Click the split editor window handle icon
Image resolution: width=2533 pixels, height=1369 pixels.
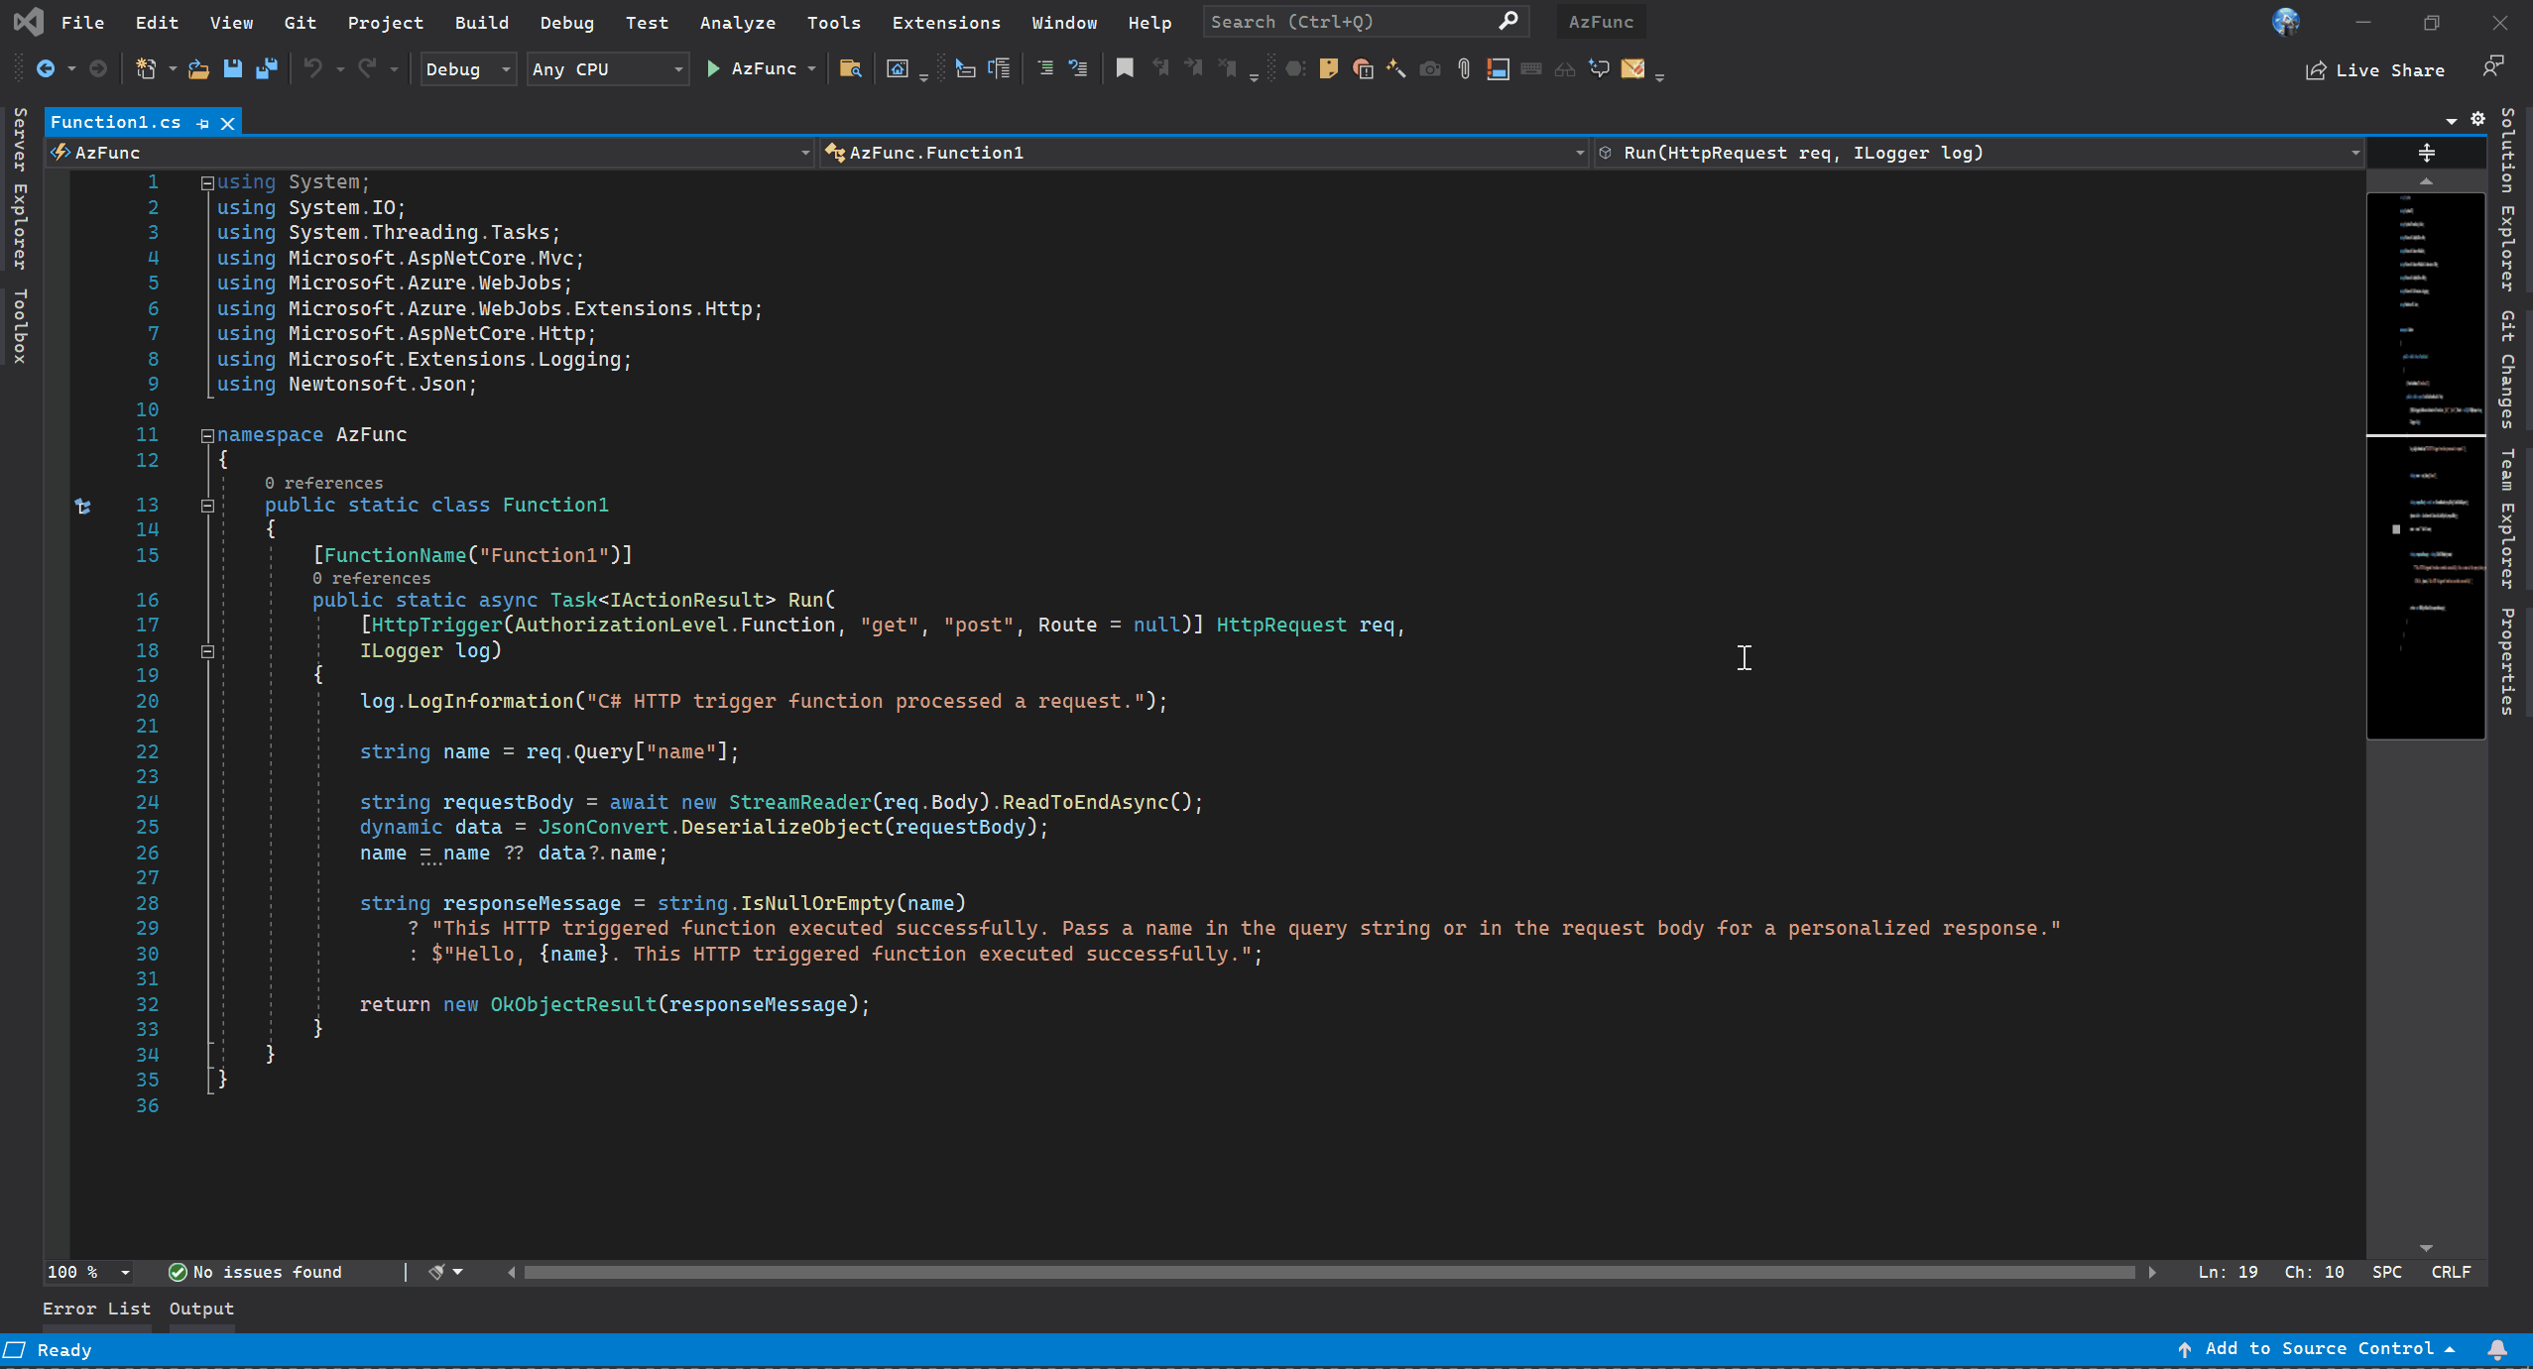[x=2426, y=153]
